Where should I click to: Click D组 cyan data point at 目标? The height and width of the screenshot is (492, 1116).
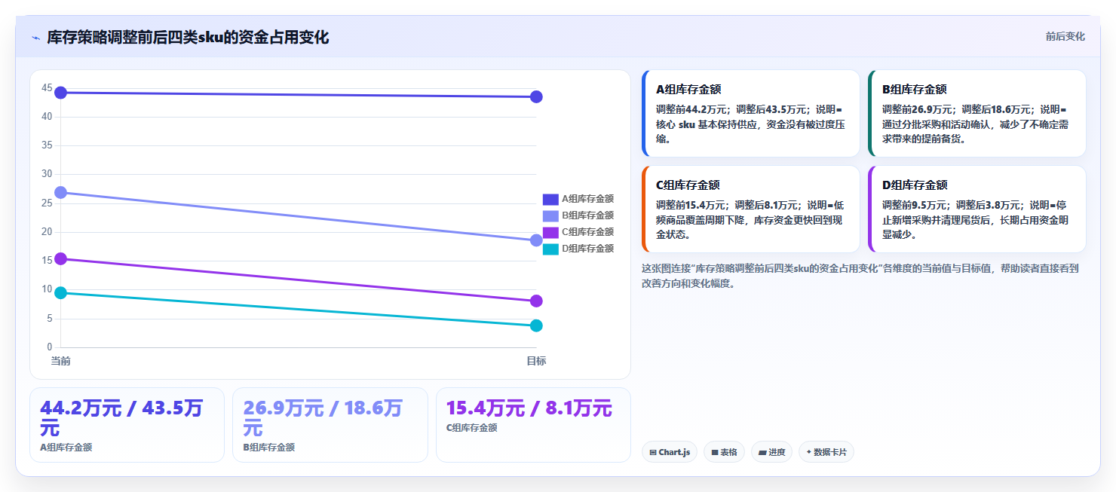coord(536,325)
